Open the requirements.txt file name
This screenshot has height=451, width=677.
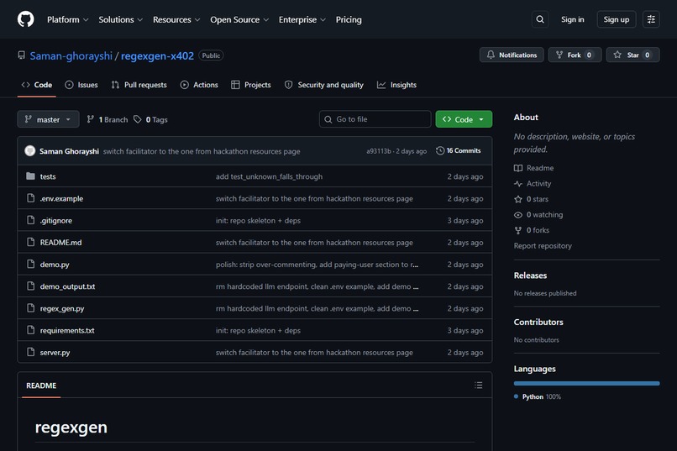tap(67, 331)
